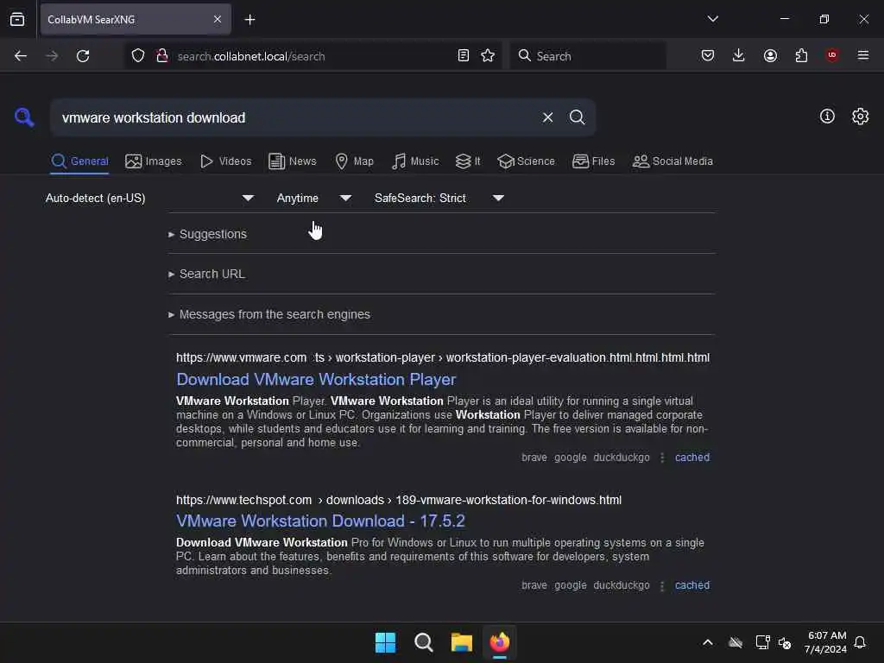Click the Firefox Search box

tap(588, 56)
